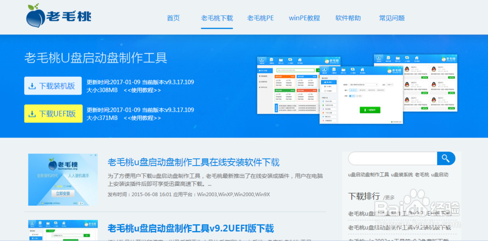Open 使用教程 link beside 371MB size
Screen dimensions: 488x241
[142, 118]
